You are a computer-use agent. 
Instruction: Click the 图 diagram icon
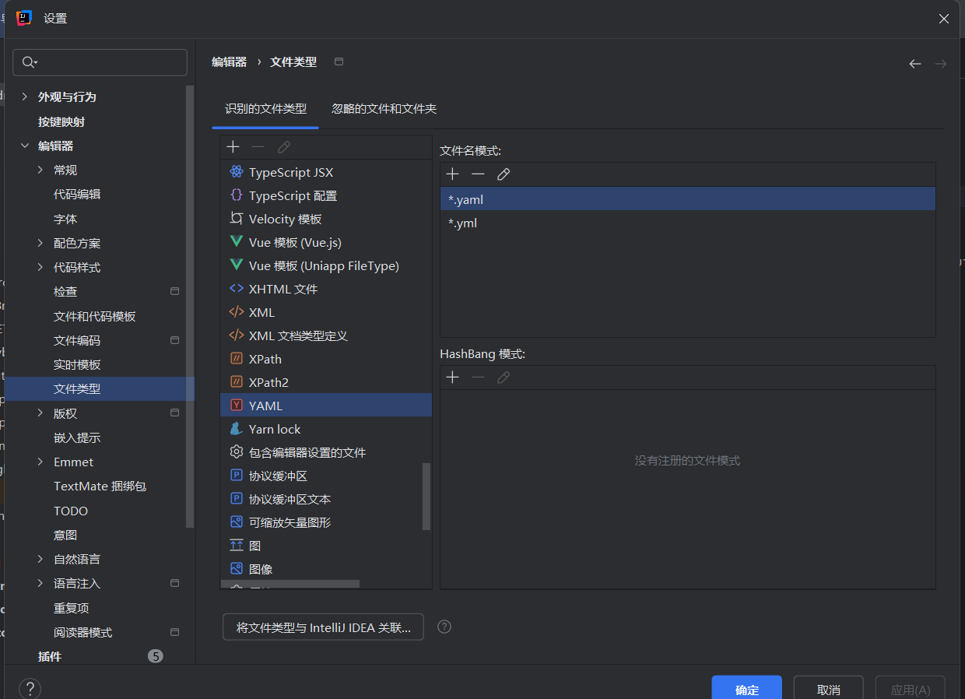(x=237, y=546)
